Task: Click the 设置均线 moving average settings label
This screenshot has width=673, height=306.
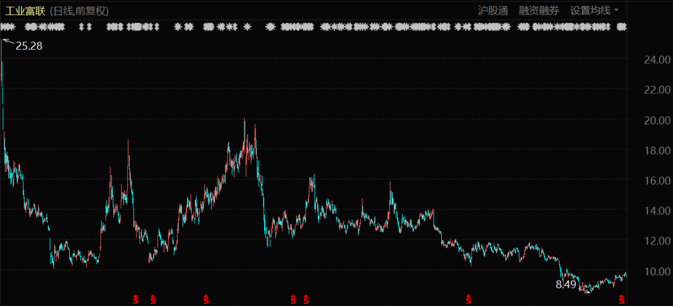Action: pyautogui.click(x=589, y=11)
